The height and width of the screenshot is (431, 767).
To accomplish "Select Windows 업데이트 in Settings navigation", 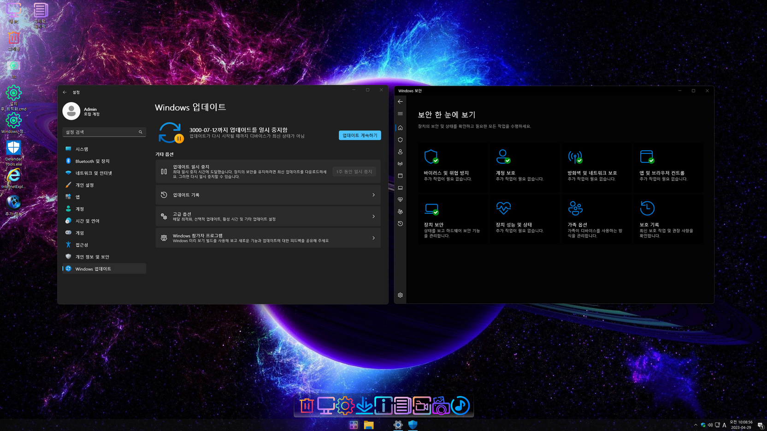I will (x=104, y=269).
